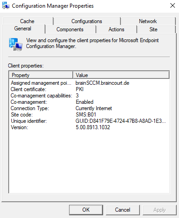Click the Configuration Manager title bar icon
This screenshot has height=218, width=179.
(6, 6)
